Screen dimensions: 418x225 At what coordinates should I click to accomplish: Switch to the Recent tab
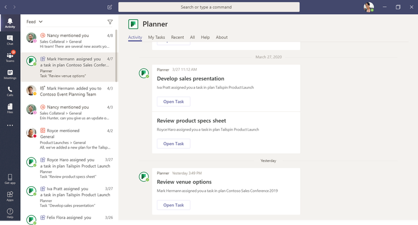(177, 37)
